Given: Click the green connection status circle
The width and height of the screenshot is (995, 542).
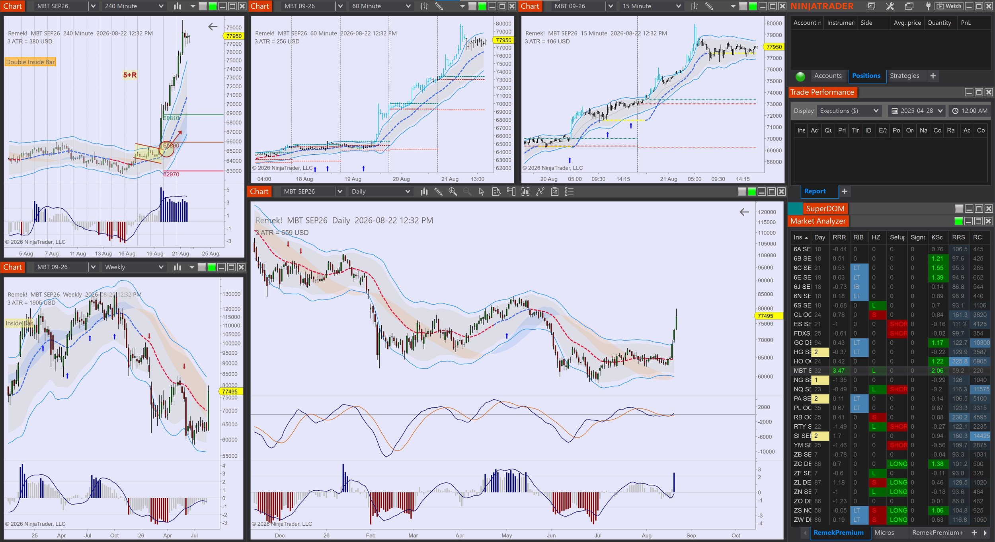Looking at the screenshot, I should pos(800,76).
